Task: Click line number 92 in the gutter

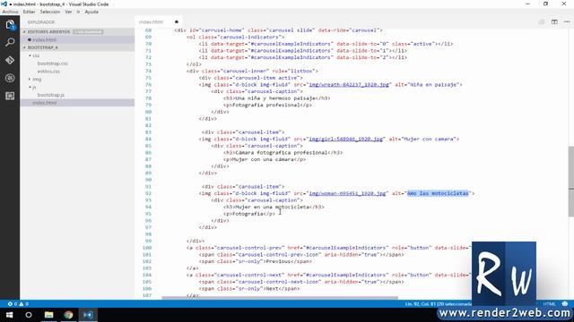Action: 148,193
